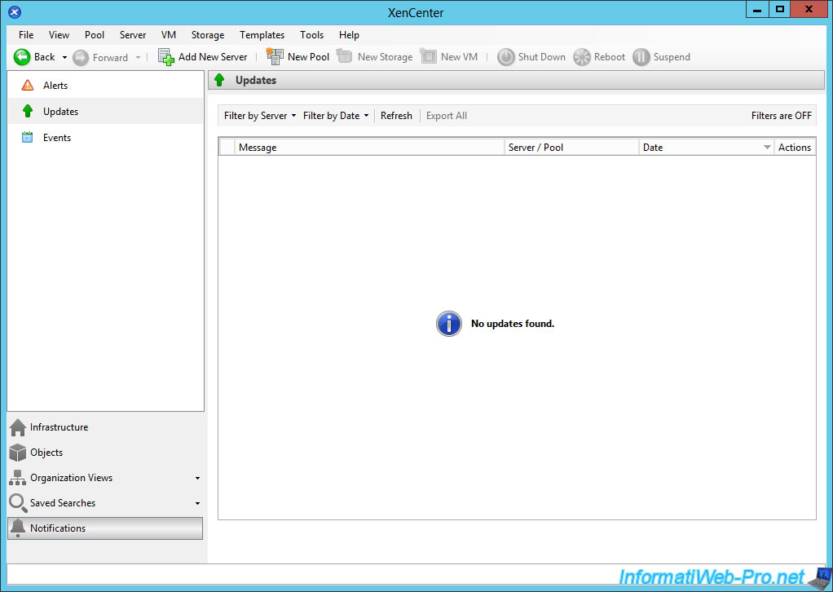Image resolution: width=833 pixels, height=592 pixels.
Task: Click the XenCenter title bar logo icon
Action: click(x=15, y=11)
